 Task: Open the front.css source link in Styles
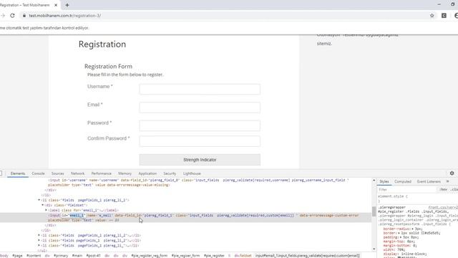[443, 207]
